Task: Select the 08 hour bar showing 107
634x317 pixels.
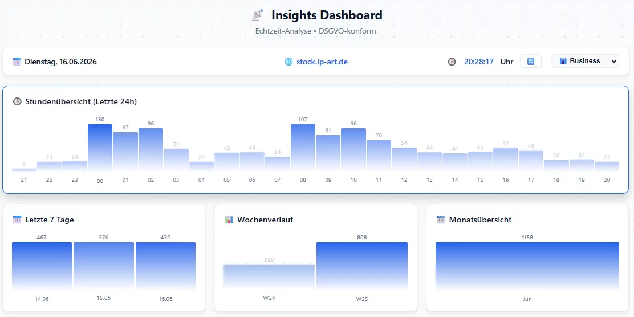Action: 303,148
